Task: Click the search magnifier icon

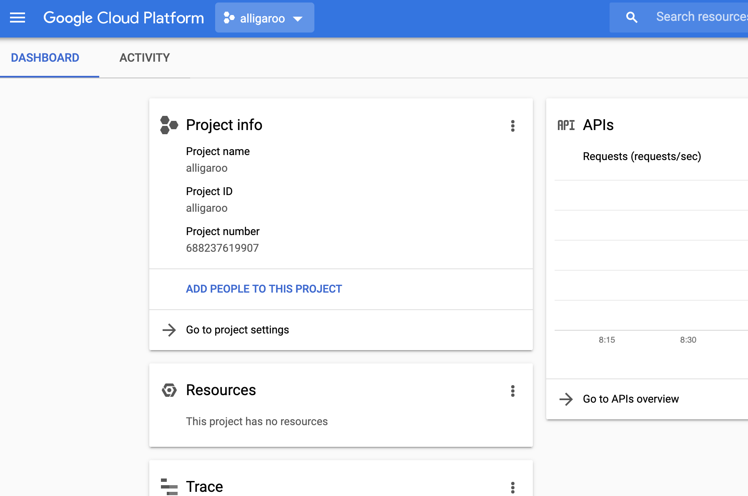Action: (x=632, y=18)
